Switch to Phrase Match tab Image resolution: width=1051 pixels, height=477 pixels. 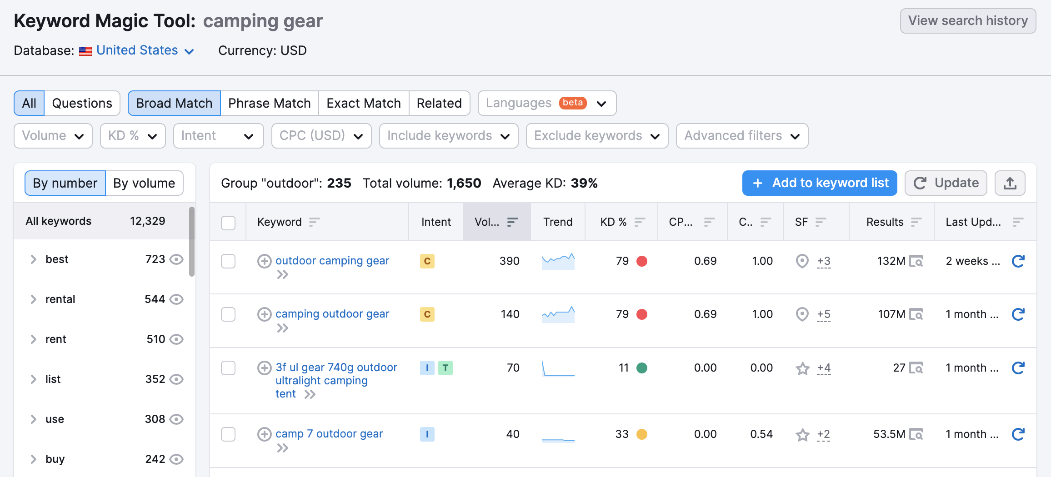coord(270,103)
